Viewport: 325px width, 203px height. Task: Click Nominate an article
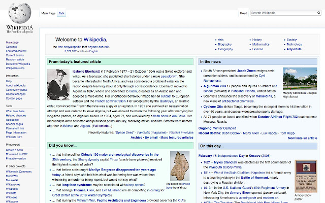point(303,138)
